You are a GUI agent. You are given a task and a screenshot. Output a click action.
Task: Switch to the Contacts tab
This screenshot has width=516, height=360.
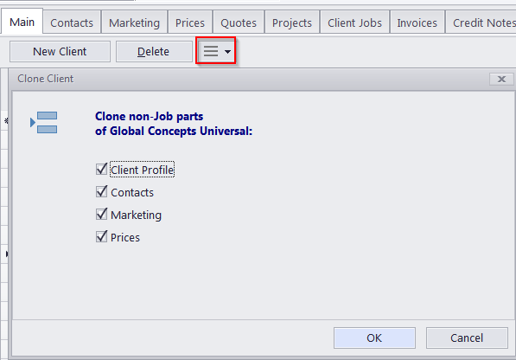coord(72,22)
